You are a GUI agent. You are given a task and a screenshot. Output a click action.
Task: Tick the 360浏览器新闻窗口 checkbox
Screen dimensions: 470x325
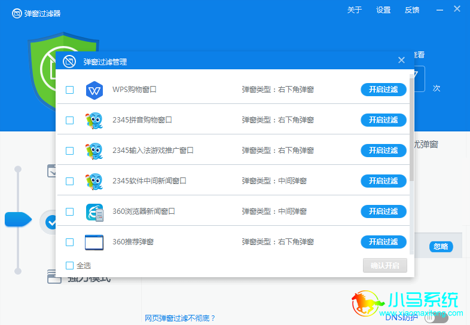(69, 211)
